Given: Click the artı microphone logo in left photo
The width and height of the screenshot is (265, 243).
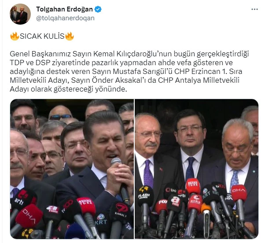Looking at the screenshot, I should [x=22, y=198].
